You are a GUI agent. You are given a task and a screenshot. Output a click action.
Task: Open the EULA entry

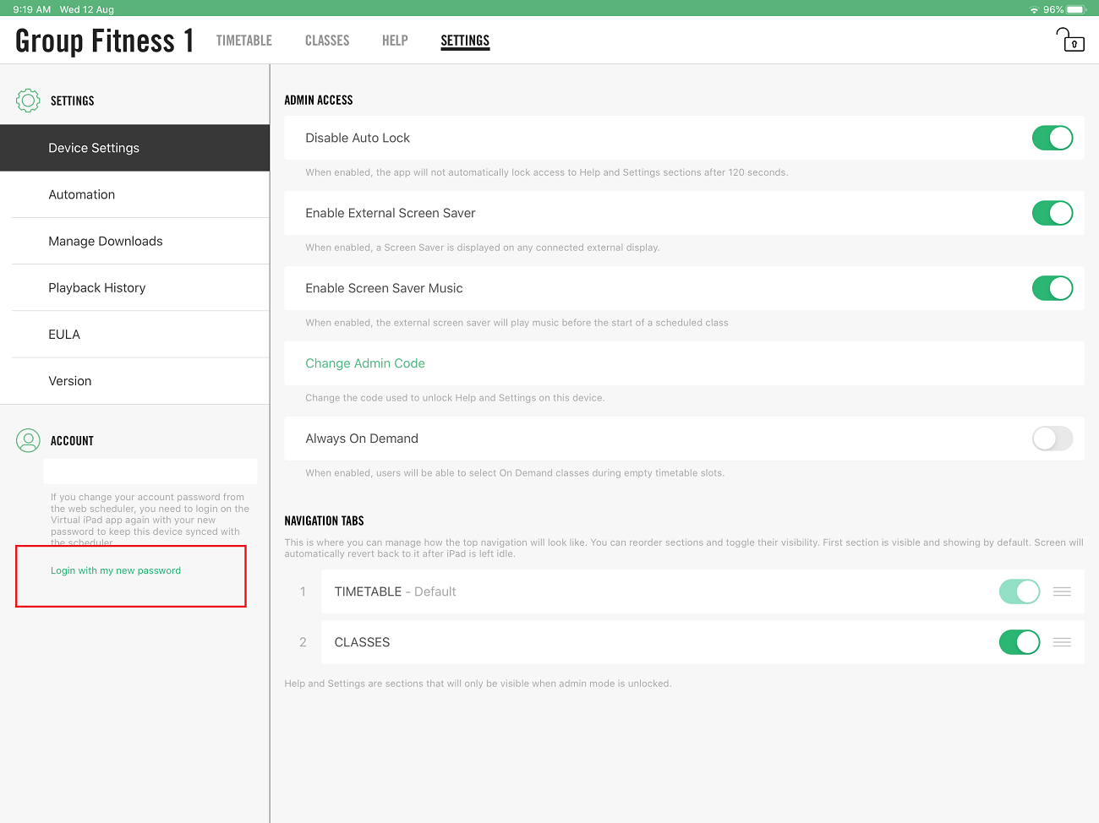point(134,335)
